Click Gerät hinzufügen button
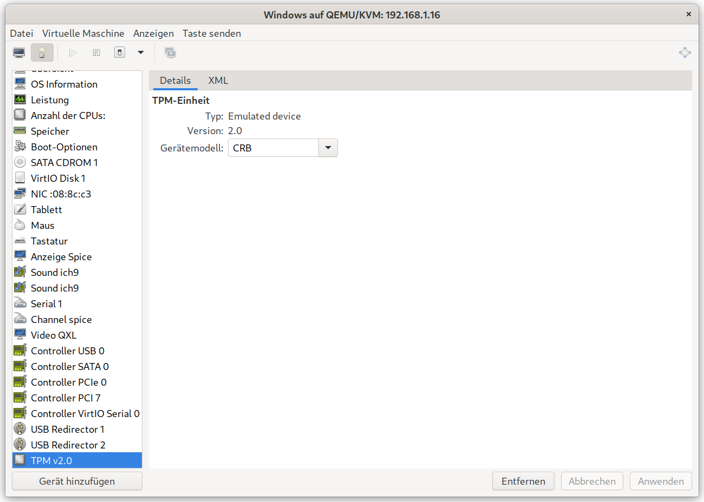The height and width of the screenshot is (502, 704). point(77,481)
